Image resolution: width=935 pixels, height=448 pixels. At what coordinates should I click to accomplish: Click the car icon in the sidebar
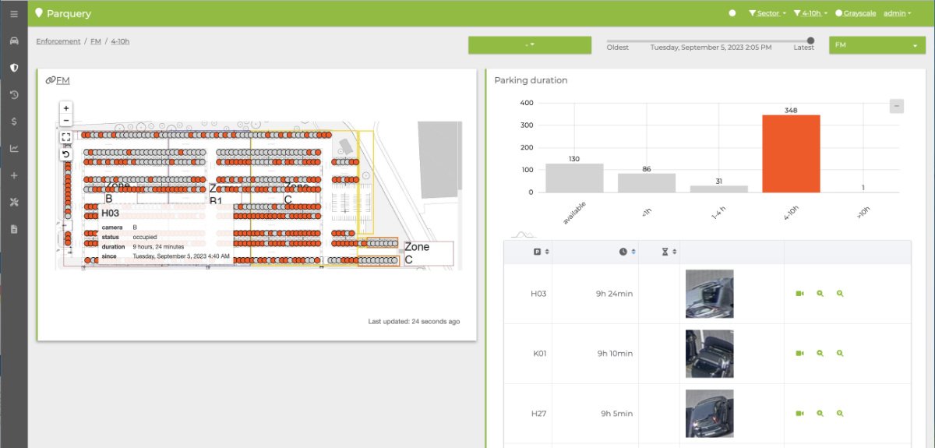tap(13, 41)
